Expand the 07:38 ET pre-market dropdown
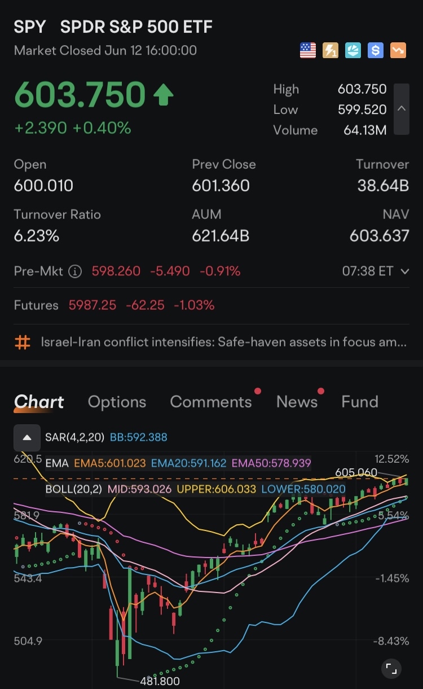423x689 pixels. tap(405, 271)
